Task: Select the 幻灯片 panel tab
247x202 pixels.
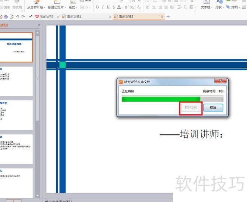Action: click(4, 25)
